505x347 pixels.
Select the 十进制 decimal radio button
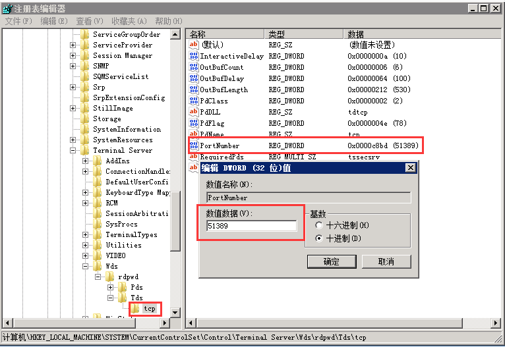tap(320, 238)
